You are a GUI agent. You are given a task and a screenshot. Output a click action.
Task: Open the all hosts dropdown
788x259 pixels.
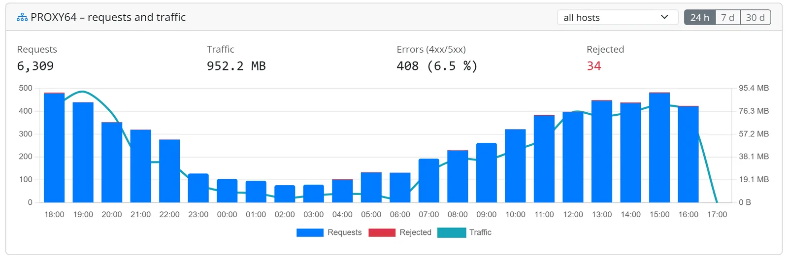coord(618,17)
